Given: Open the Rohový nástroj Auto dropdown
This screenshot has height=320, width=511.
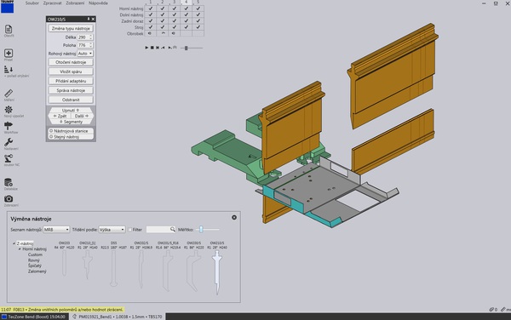Looking at the screenshot, I should (85, 54).
